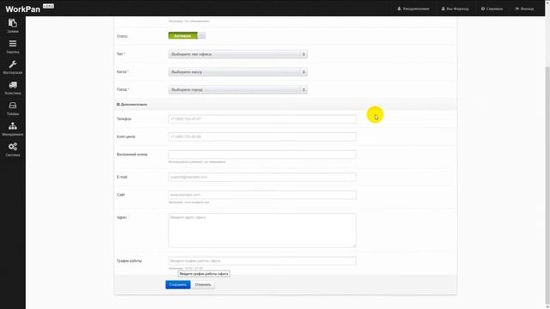
Task: Click Выход to log out
Action: [524, 9]
